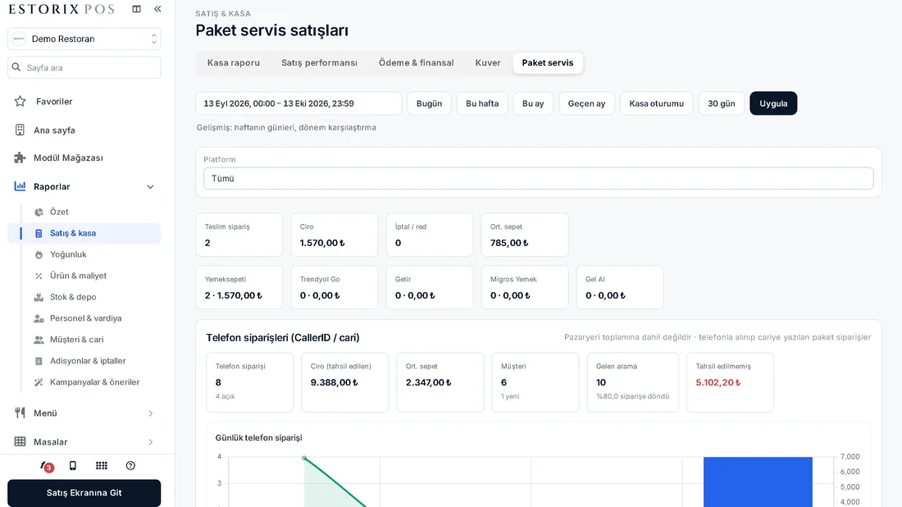Click the Kampanyalar & öneriler wand icon
Screen dimensions: 902x507
point(39,382)
